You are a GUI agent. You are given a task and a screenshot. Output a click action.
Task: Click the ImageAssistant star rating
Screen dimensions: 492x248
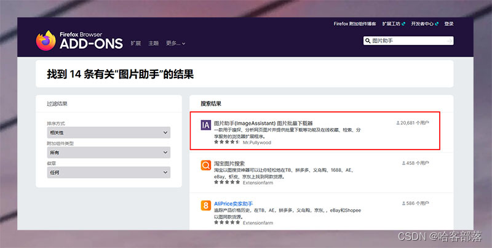[x=227, y=142]
